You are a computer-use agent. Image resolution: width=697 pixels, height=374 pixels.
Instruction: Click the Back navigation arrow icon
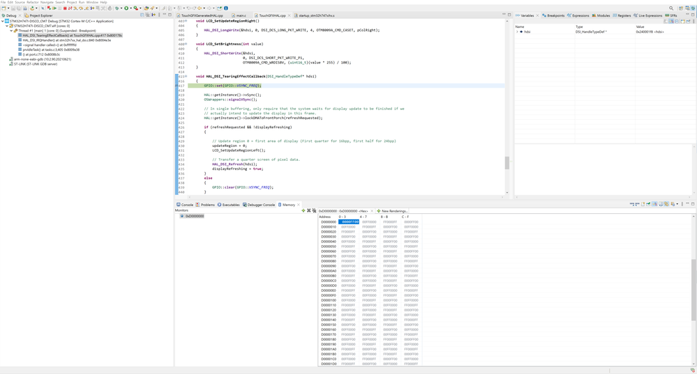(199, 8)
